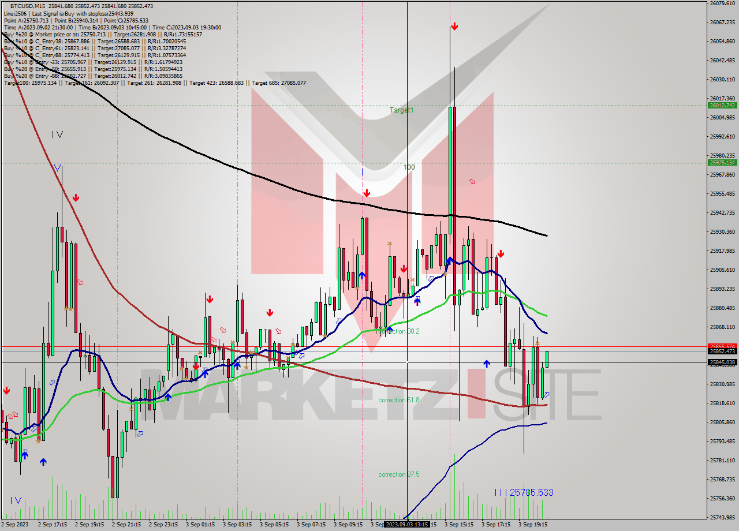Click the 25845.038 crosshair price tag
739x531 pixels.
coord(722,362)
